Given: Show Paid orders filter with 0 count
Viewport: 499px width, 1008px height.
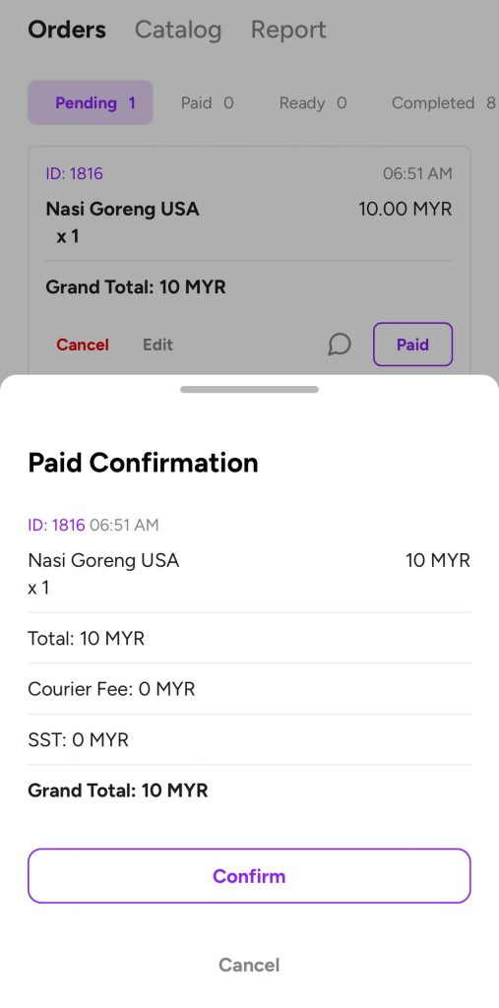Looking at the screenshot, I should [x=207, y=102].
